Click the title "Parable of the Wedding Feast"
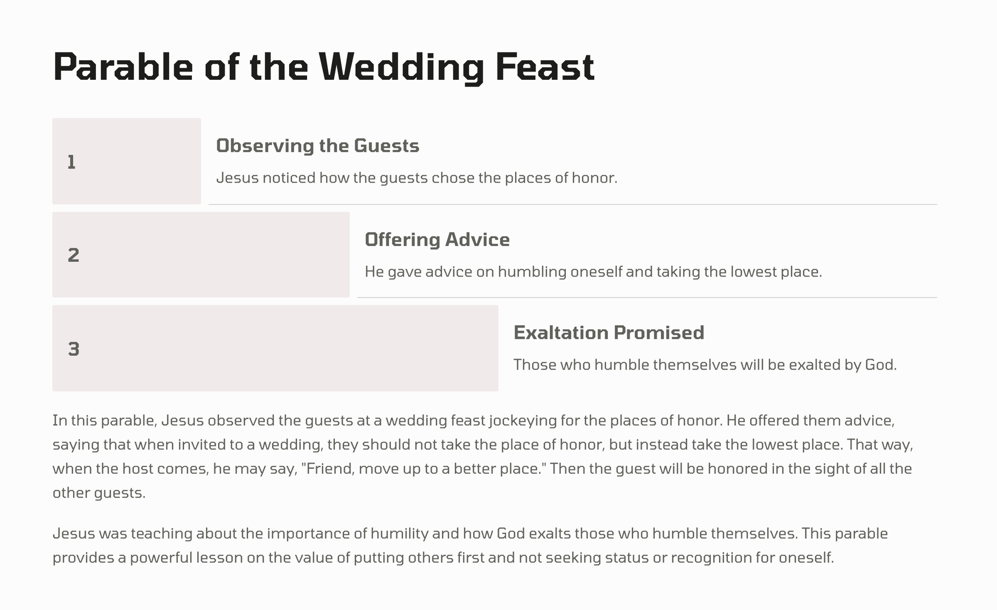997x610 pixels. click(x=323, y=67)
